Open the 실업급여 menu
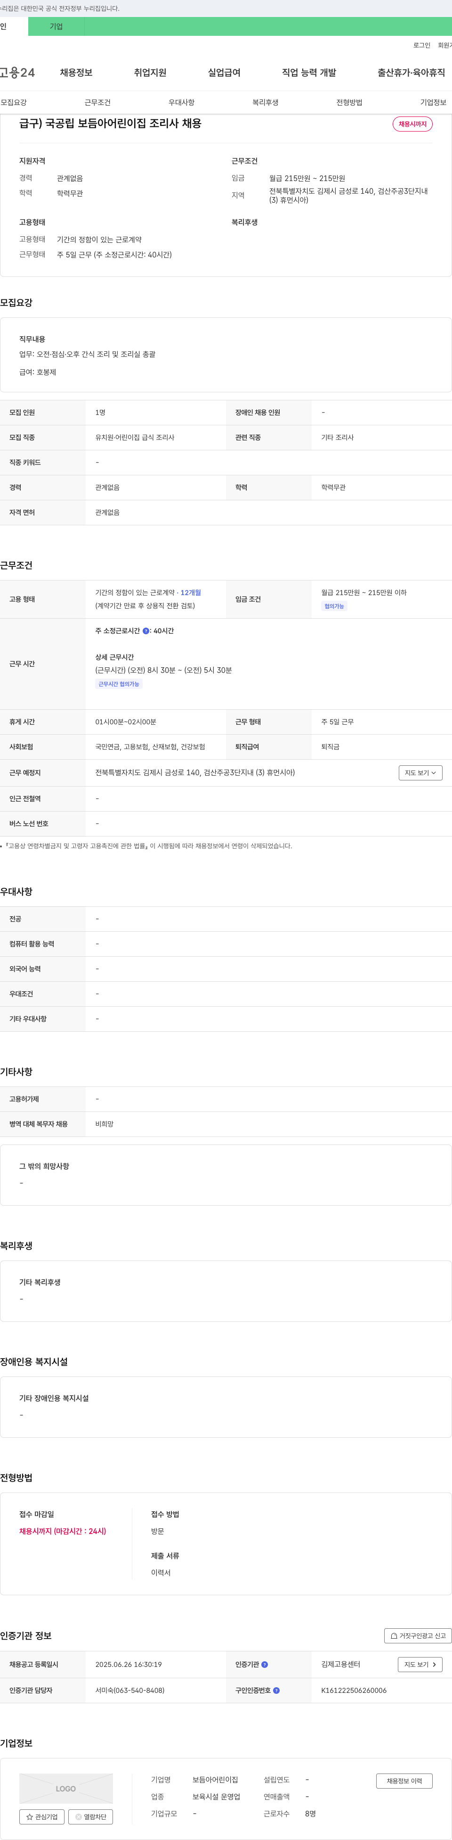 (224, 72)
